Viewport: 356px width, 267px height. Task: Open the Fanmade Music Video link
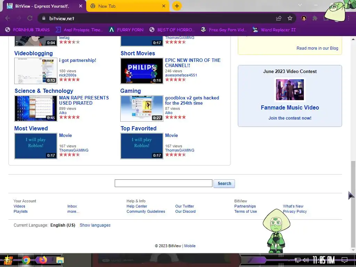pos(290,107)
